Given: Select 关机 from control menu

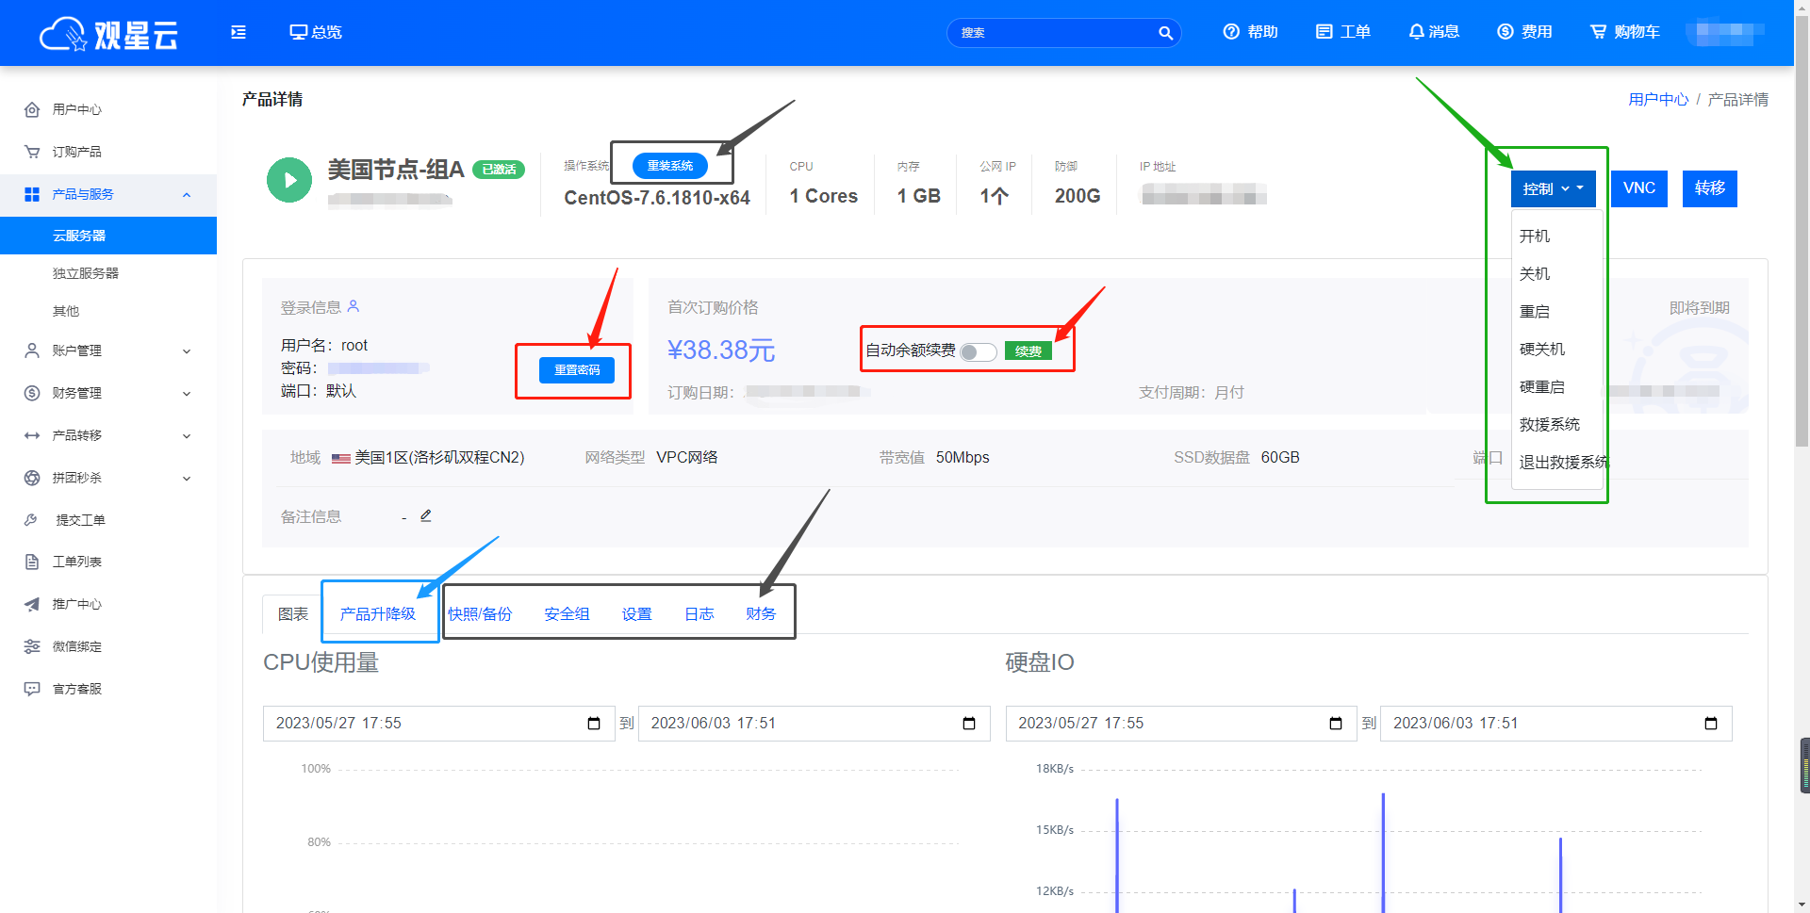Looking at the screenshot, I should coord(1535,273).
